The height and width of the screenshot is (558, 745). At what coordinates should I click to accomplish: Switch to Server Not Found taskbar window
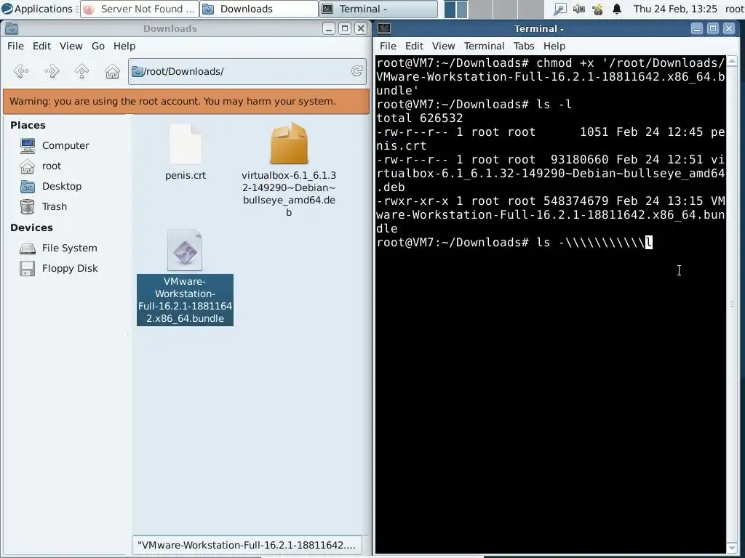point(139,9)
